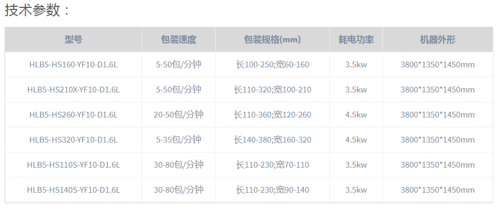Click the 20-50包/分钟 speed cell
The height and width of the screenshot is (212, 501).
click(x=179, y=115)
